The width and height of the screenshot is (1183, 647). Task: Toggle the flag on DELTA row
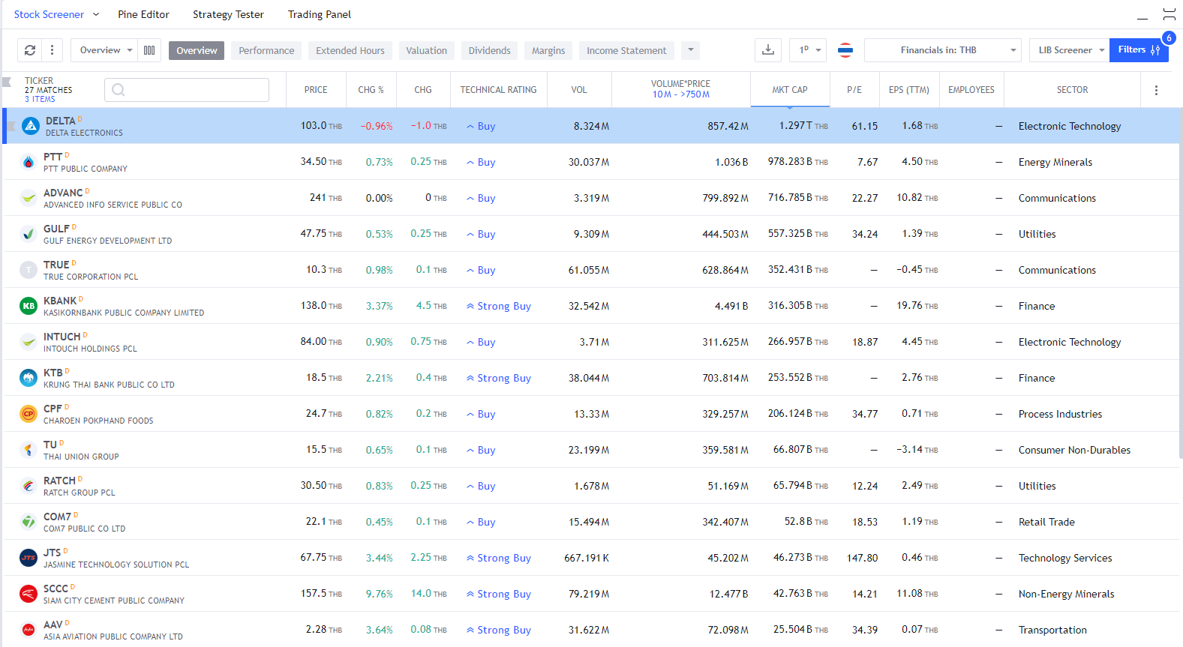click(x=11, y=126)
